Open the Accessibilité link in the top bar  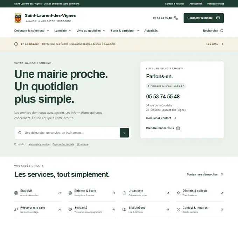coord(196,4)
